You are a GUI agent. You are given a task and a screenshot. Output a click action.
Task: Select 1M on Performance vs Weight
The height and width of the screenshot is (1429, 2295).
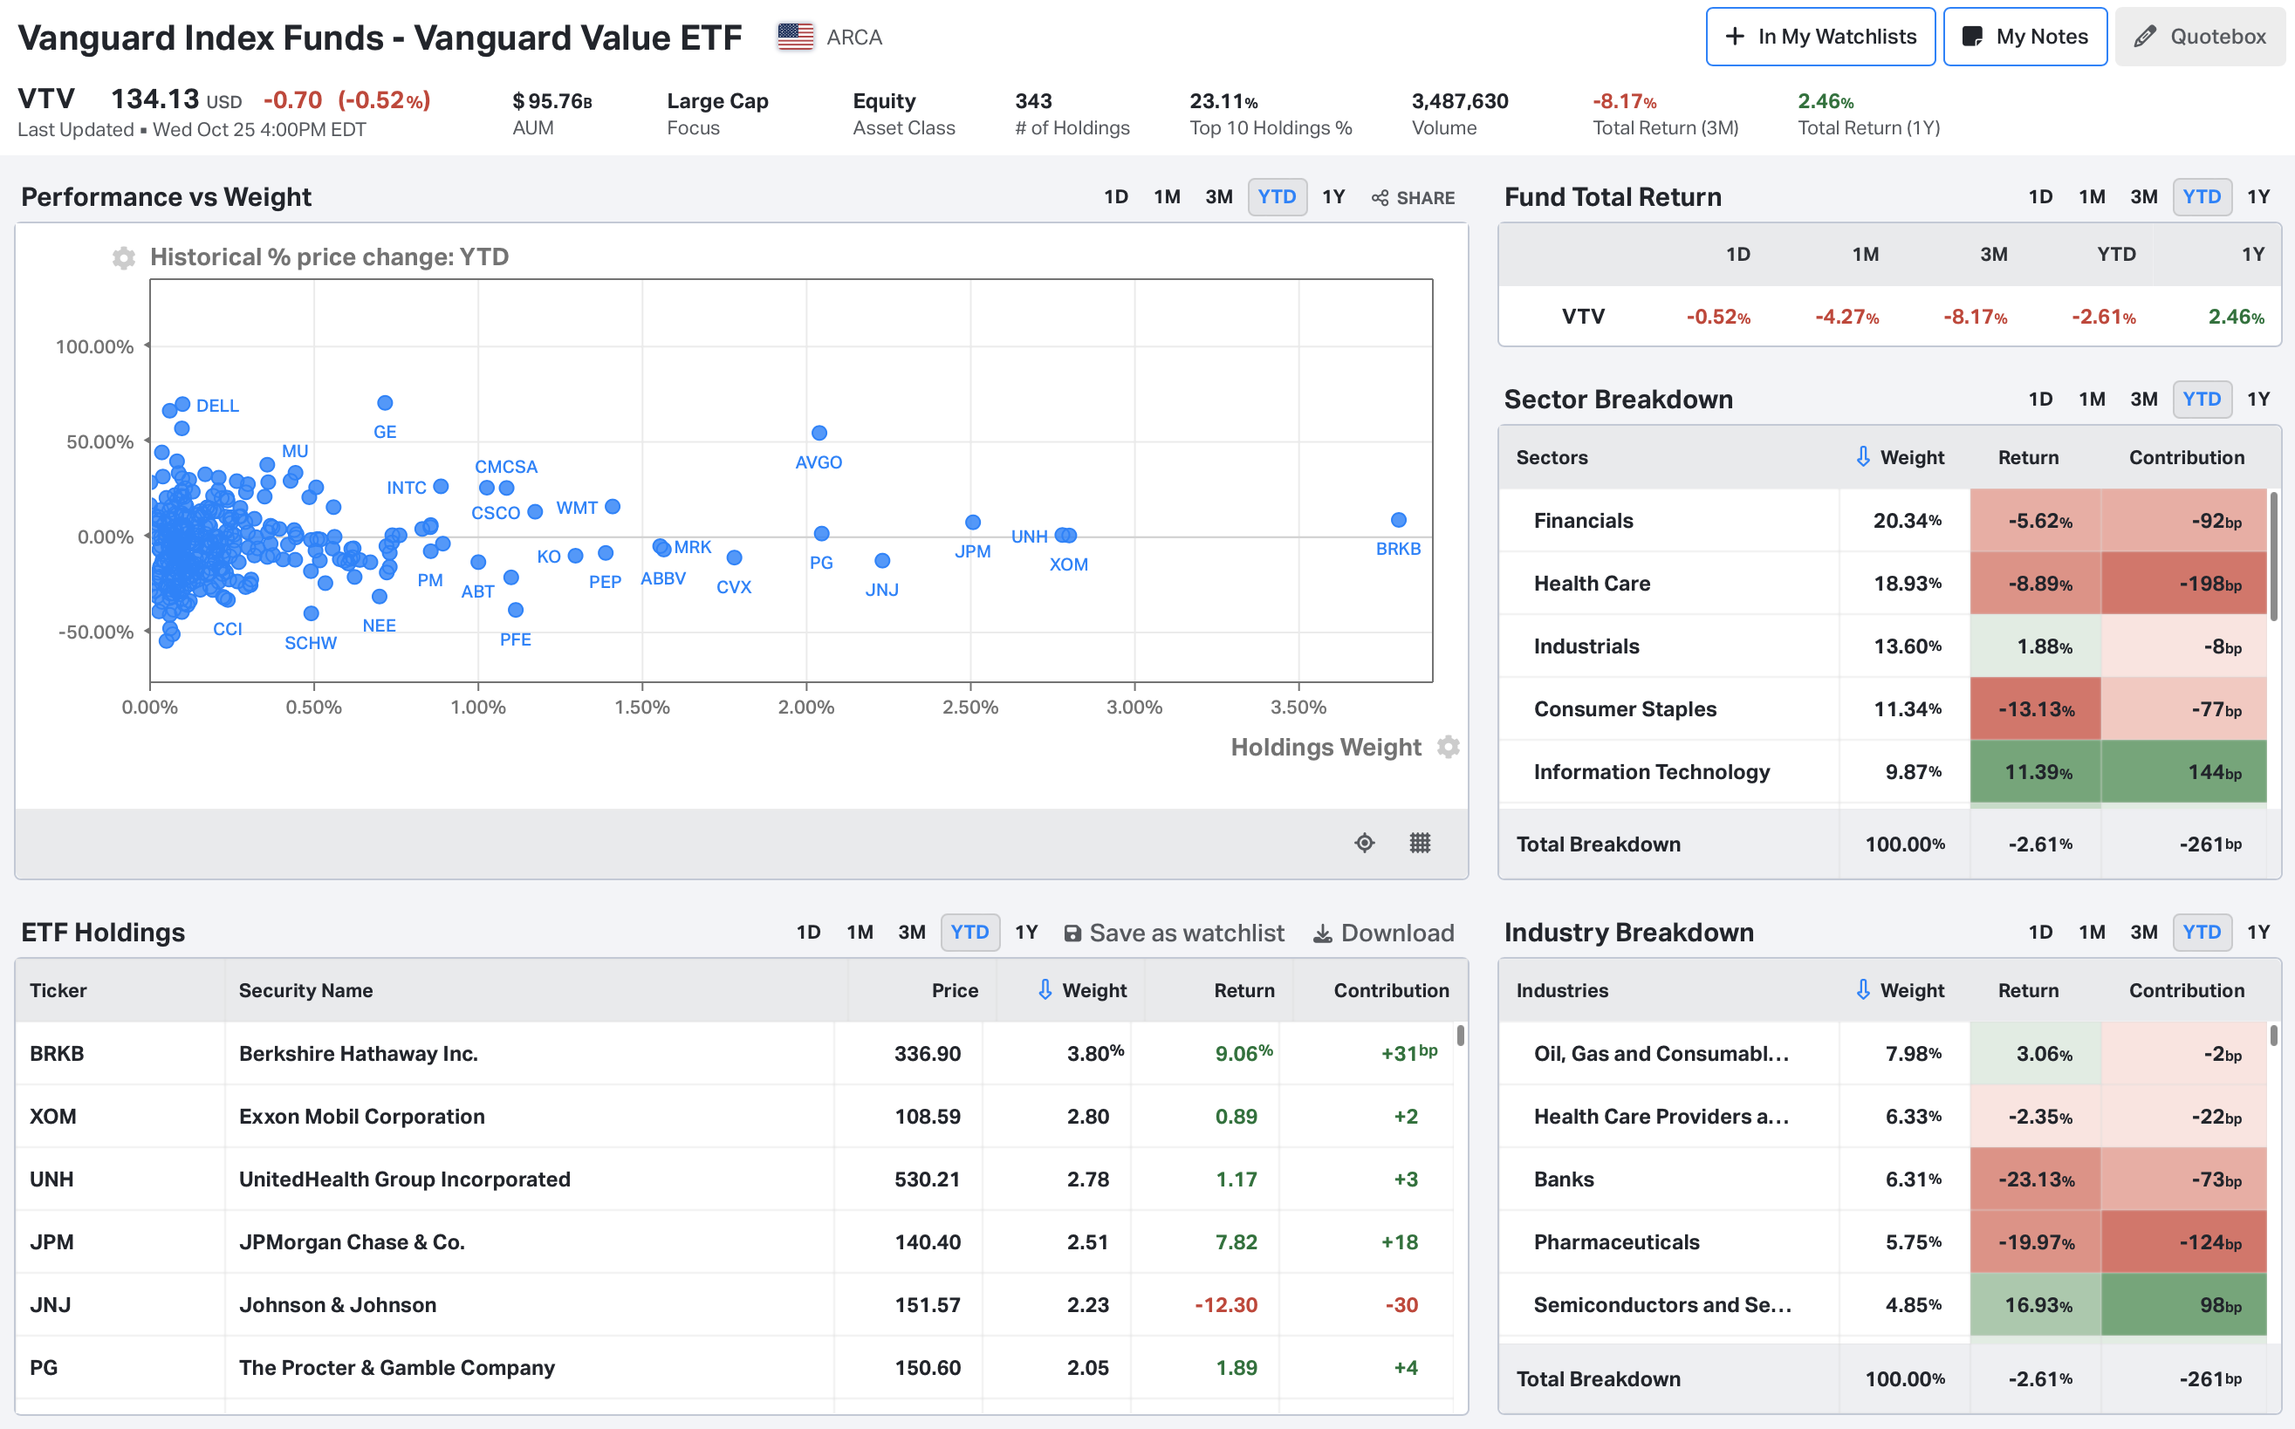(1167, 196)
